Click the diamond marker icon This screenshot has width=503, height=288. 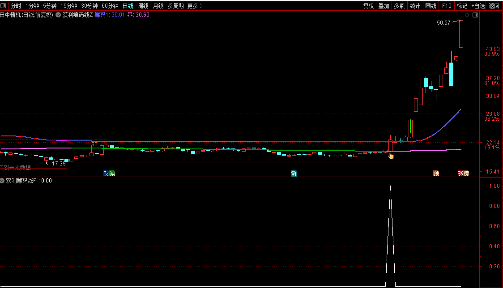[467, 15]
